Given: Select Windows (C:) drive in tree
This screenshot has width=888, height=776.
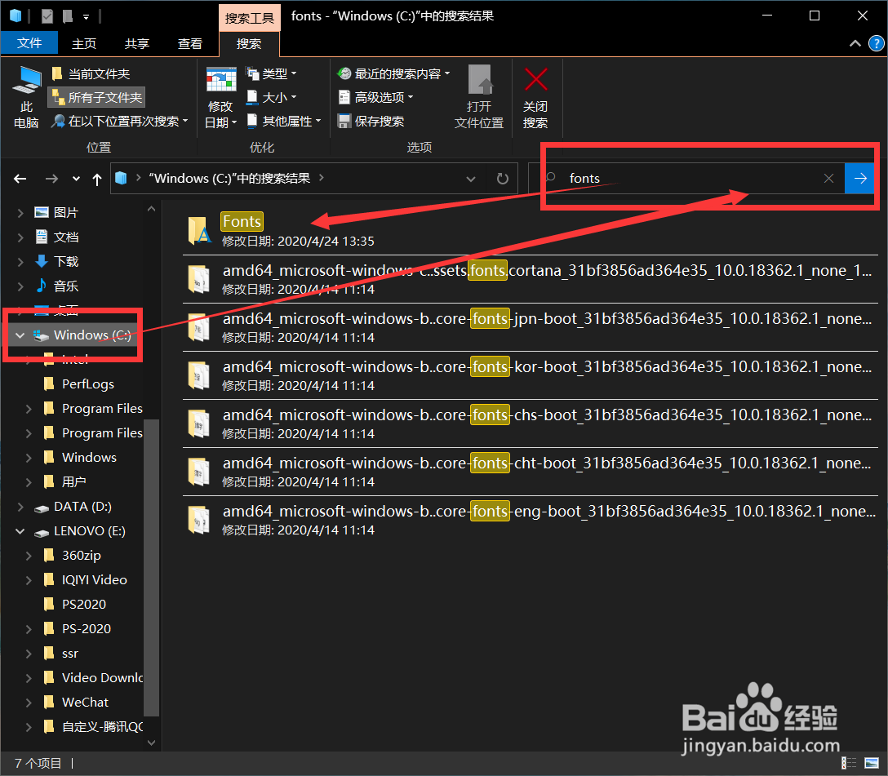Looking at the screenshot, I should coord(82,335).
